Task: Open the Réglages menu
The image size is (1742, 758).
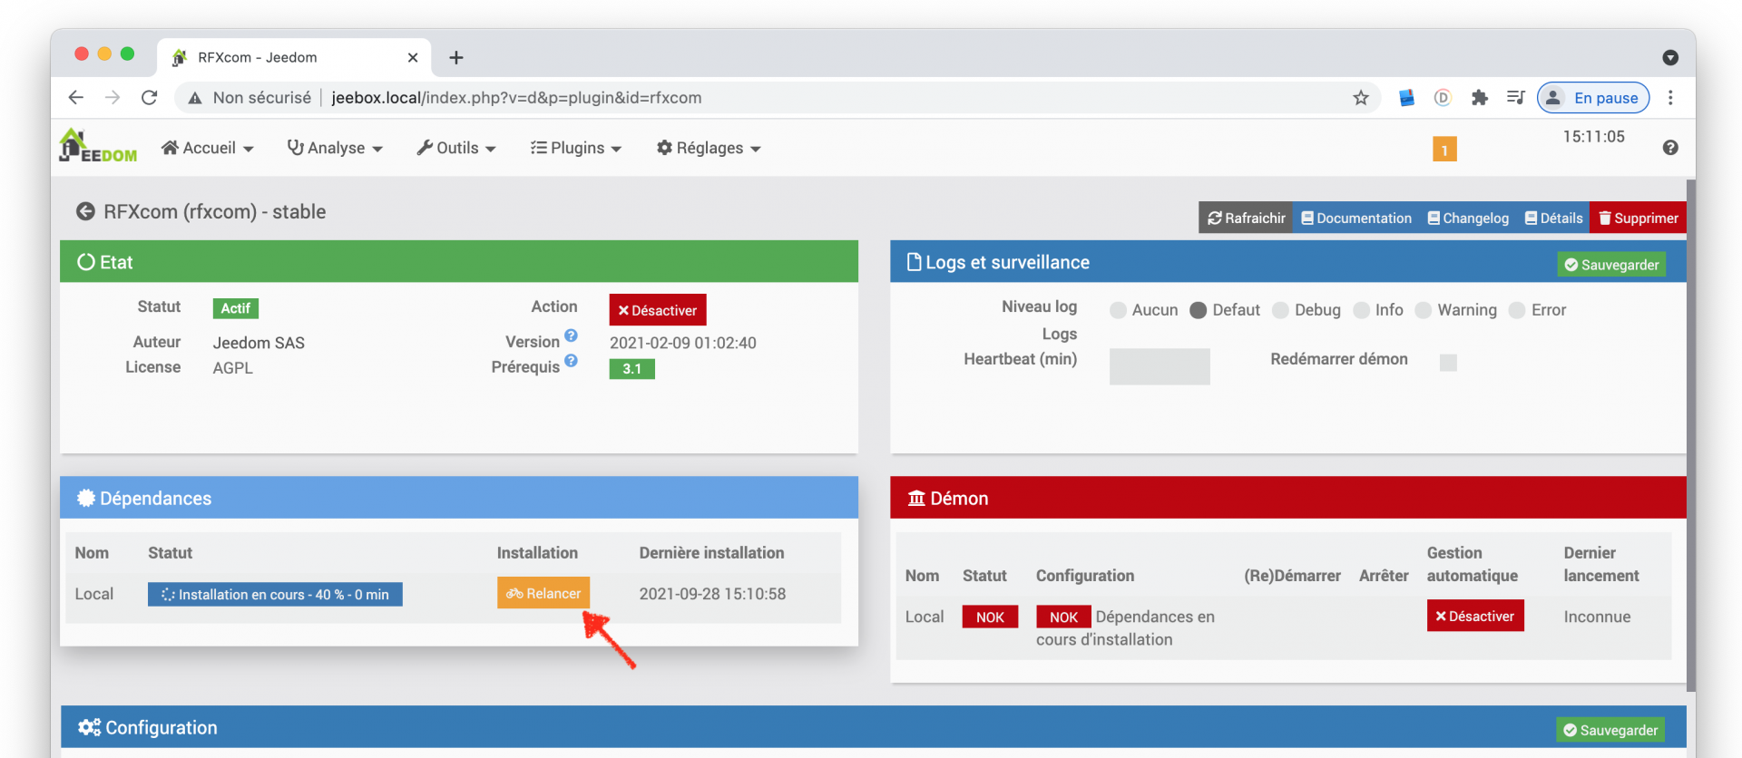Action: click(x=709, y=148)
